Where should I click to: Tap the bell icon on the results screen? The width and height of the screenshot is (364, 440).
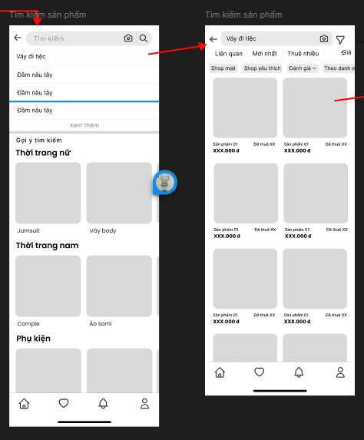coord(299,372)
